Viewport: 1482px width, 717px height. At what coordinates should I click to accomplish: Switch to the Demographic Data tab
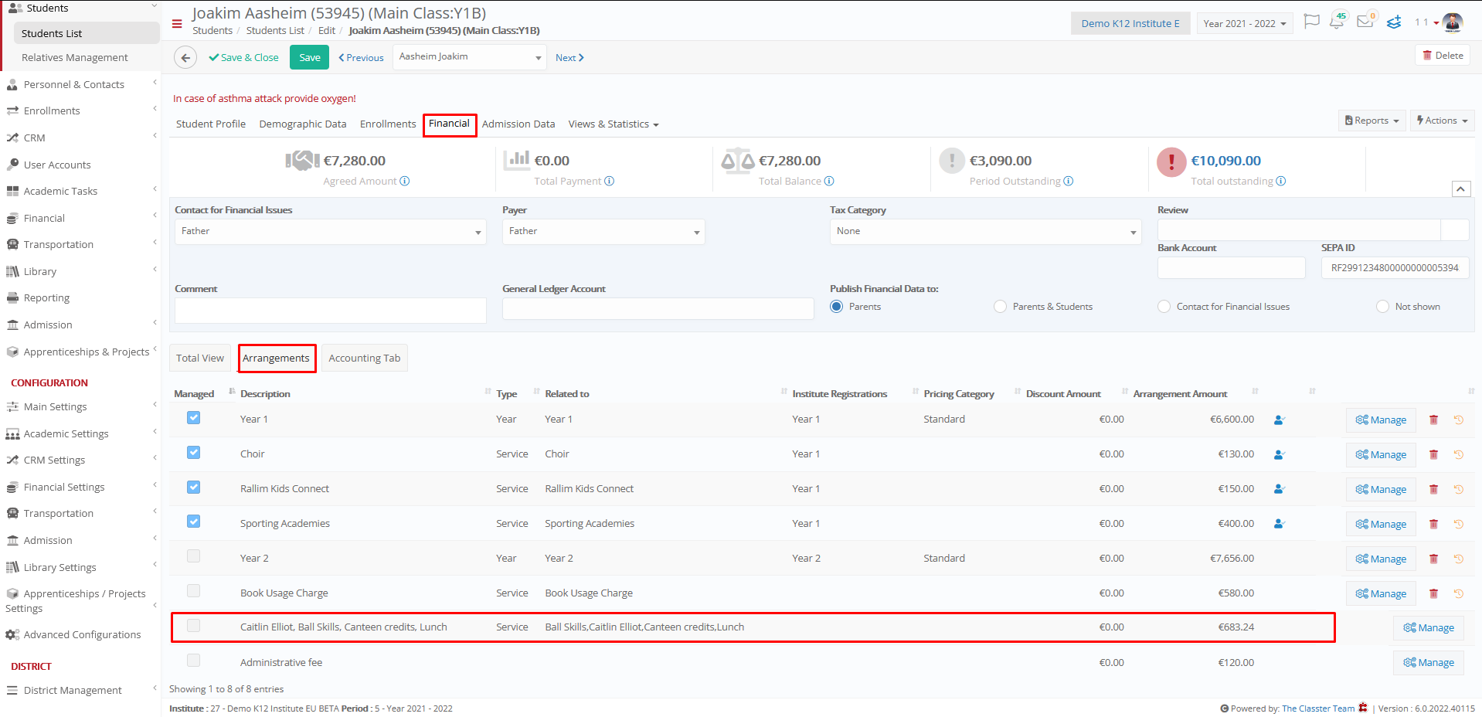[x=303, y=124]
